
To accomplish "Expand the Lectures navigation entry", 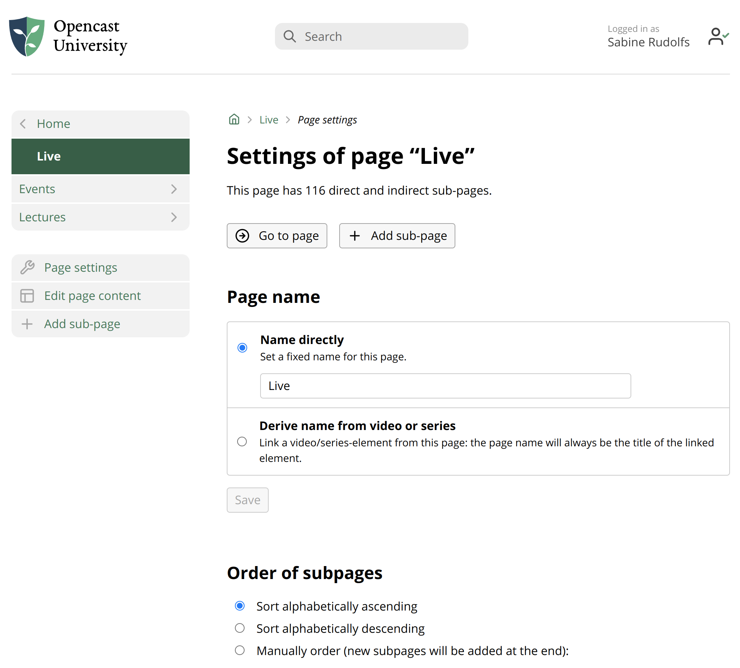I will click(174, 217).
